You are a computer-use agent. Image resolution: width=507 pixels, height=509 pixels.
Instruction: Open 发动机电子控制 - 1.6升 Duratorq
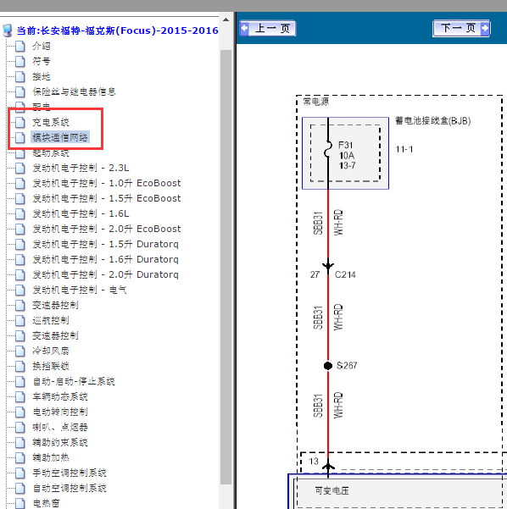[x=105, y=260]
